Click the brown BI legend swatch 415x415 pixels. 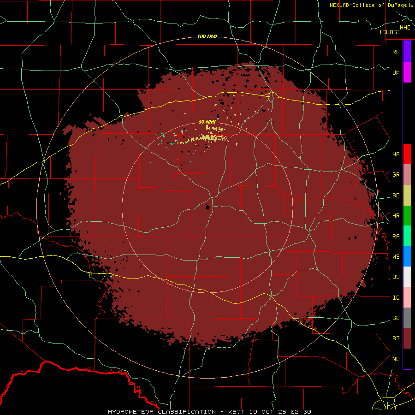[407, 338]
